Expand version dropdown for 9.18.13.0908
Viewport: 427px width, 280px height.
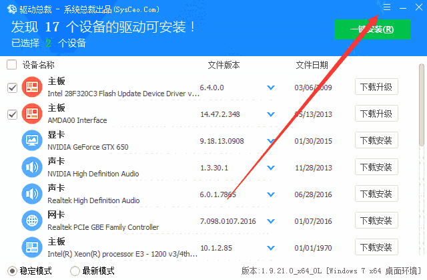click(x=271, y=141)
